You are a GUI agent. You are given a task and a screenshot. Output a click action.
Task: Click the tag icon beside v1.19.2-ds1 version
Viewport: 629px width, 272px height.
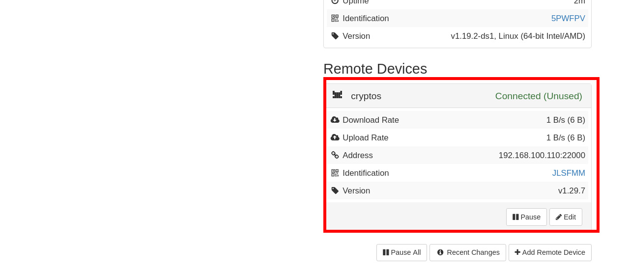335,36
